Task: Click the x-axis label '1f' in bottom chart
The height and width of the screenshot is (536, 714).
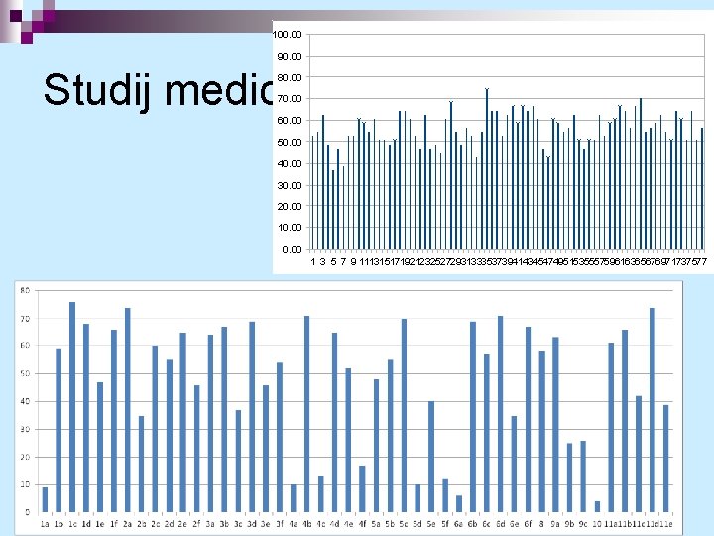Action: (114, 524)
